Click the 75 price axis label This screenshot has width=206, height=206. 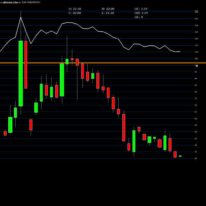196,98
